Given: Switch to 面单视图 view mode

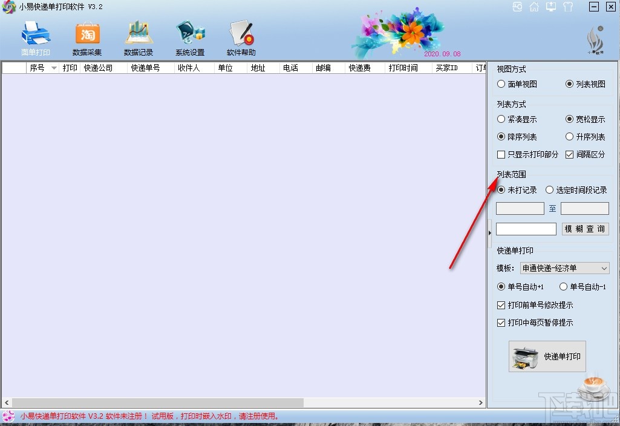Looking at the screenshot, I should coord(501,84).
